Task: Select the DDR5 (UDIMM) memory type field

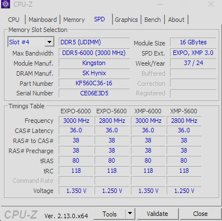Action: point(94,42)
